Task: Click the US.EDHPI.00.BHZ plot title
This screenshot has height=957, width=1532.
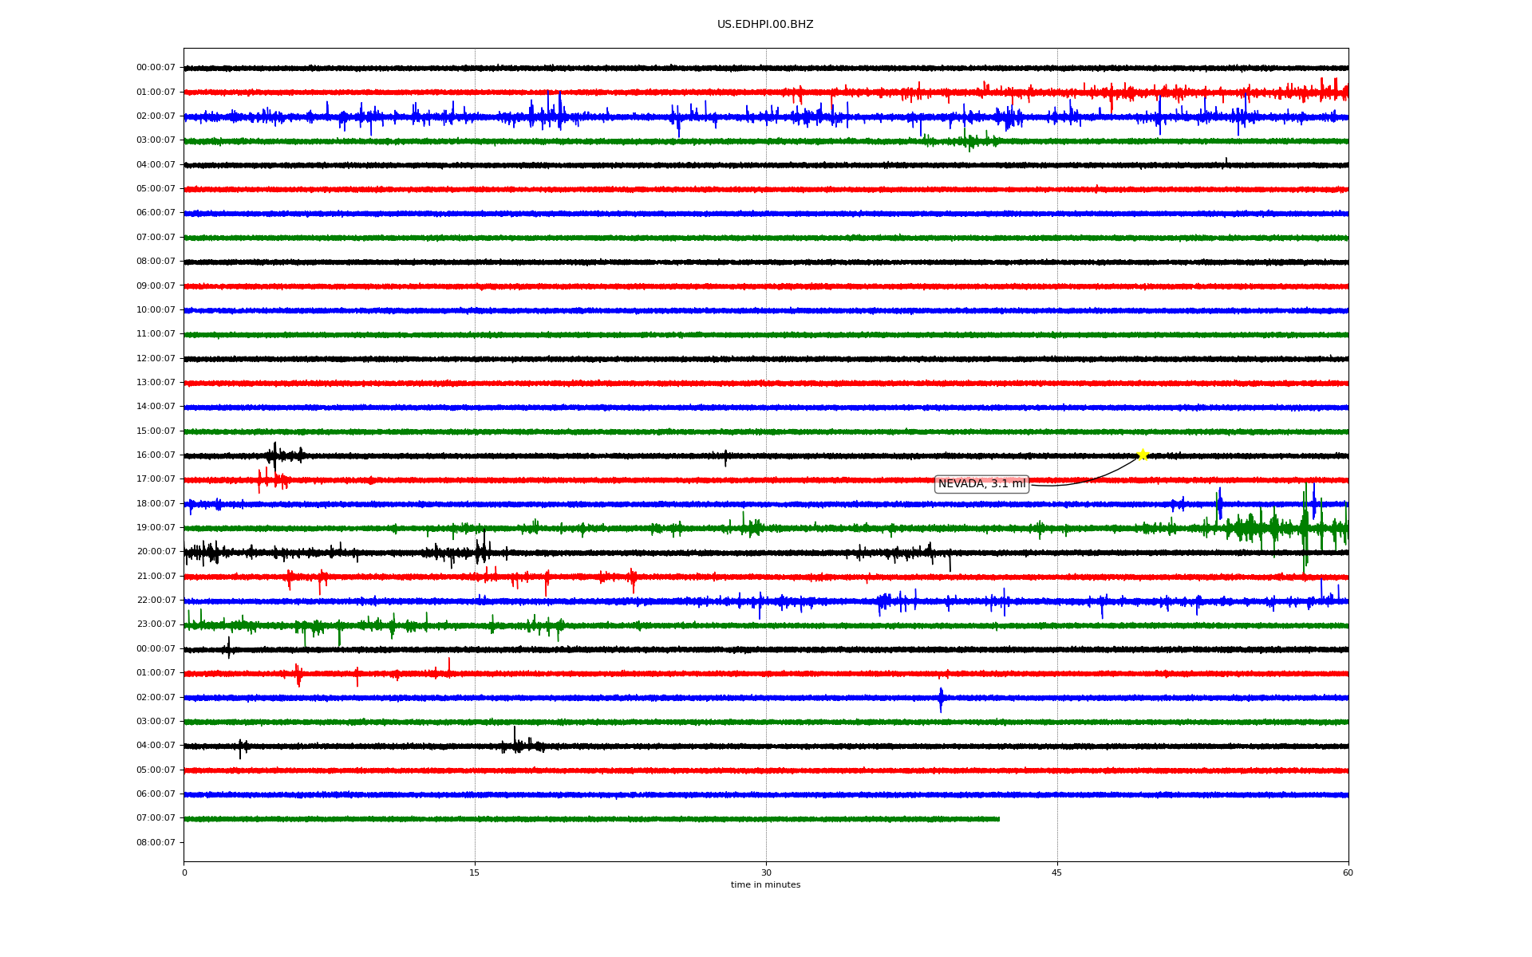Action: click(x=765, y=25)
